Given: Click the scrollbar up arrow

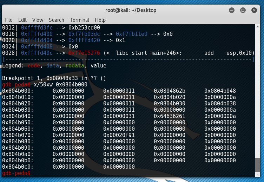Looking at the screenshot, I should 258,27.
